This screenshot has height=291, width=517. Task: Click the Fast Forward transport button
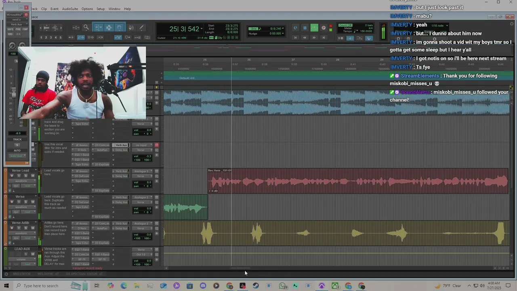[314, 38]
